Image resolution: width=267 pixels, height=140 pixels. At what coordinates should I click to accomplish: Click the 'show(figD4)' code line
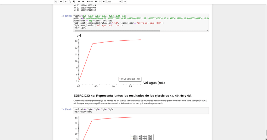[x=80, y=28]
